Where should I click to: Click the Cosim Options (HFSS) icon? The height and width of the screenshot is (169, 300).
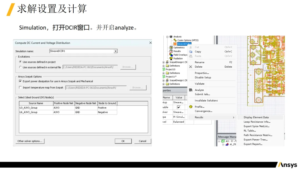[x=175, y=40]
